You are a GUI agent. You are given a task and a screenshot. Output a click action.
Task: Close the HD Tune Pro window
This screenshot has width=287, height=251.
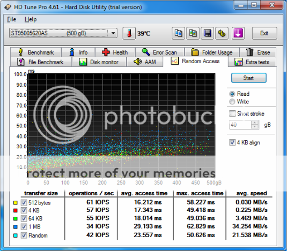(272, 5)
